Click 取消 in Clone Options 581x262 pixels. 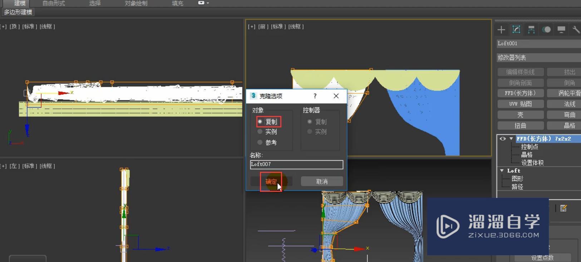[x=322, y=181]
